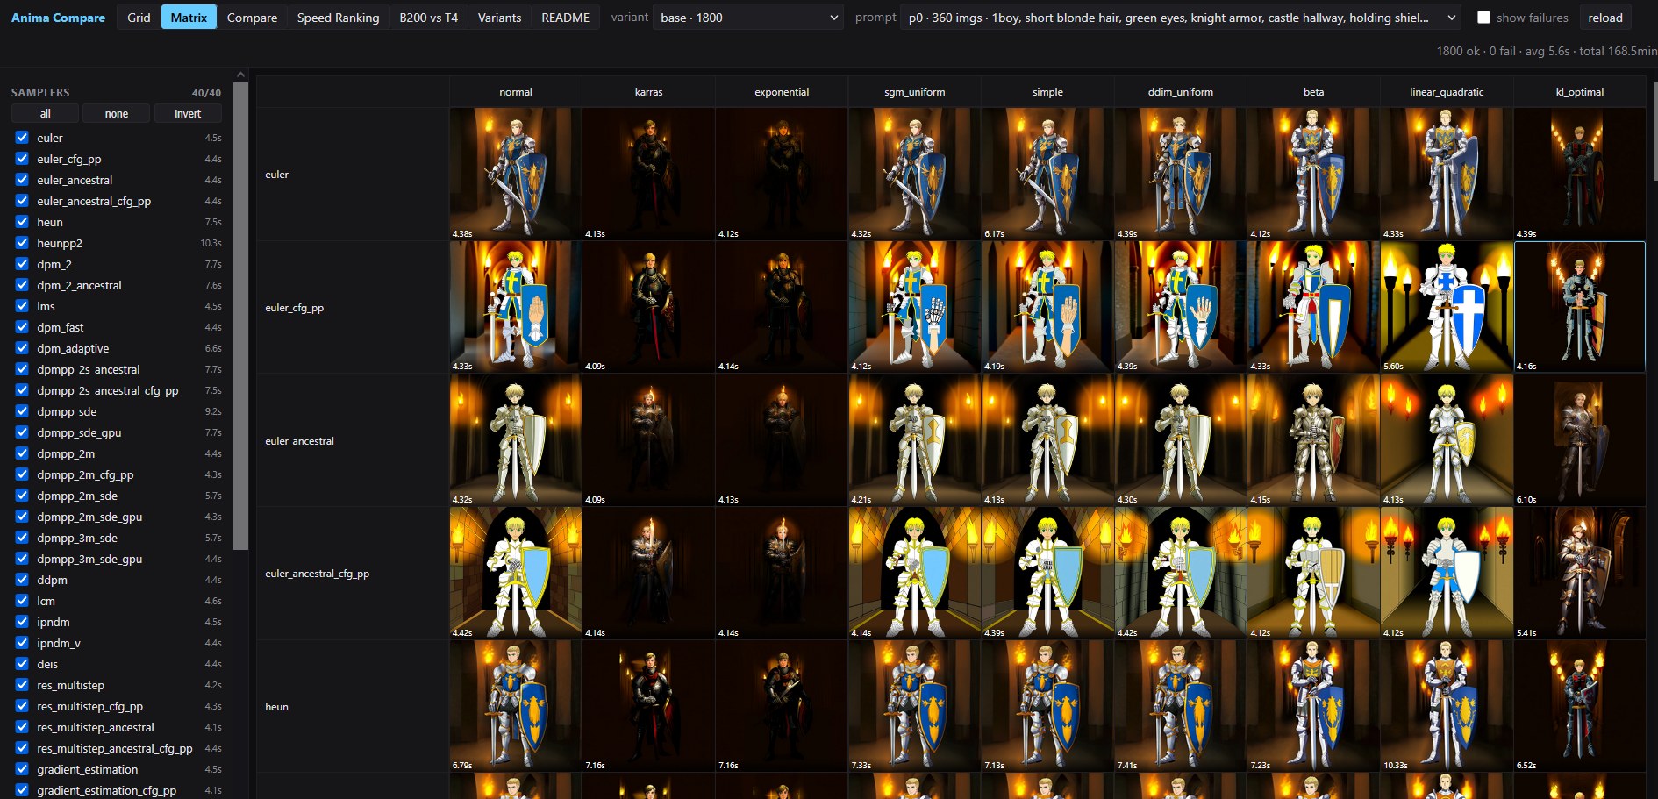Invert the sampler selection
Viewport: 1658px width, 799px height.
(188, 113)
